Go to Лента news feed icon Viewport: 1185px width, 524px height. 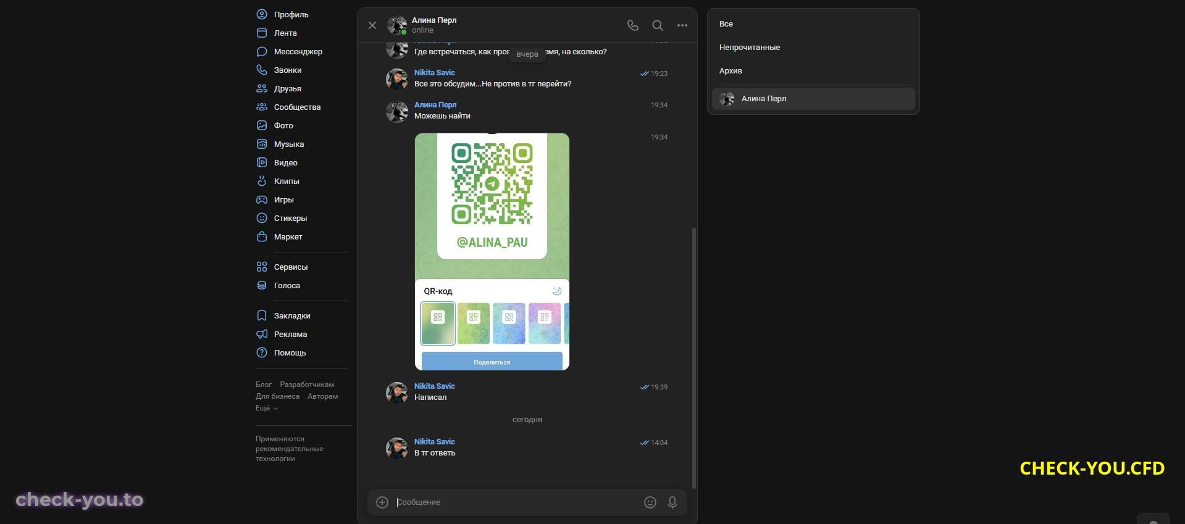coord(262,33)
